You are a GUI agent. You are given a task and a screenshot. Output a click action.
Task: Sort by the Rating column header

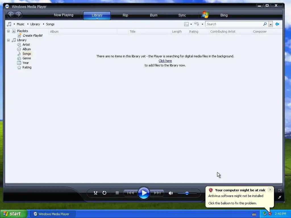coord(198,32)
